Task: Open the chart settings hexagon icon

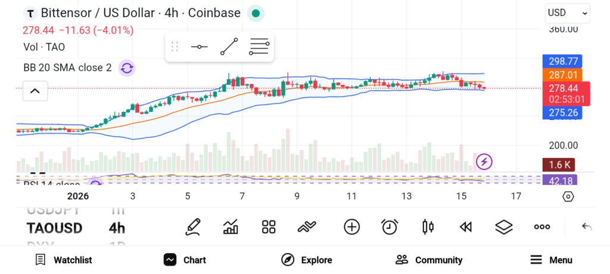Action: click(x=568, y=197)
